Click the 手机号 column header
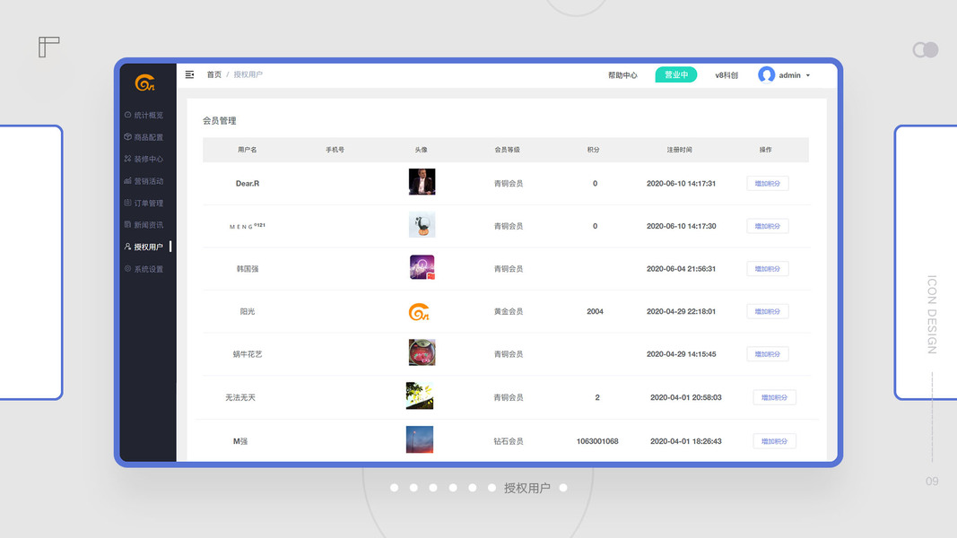This screenshot has height=538, width=957. pos(335,150)
